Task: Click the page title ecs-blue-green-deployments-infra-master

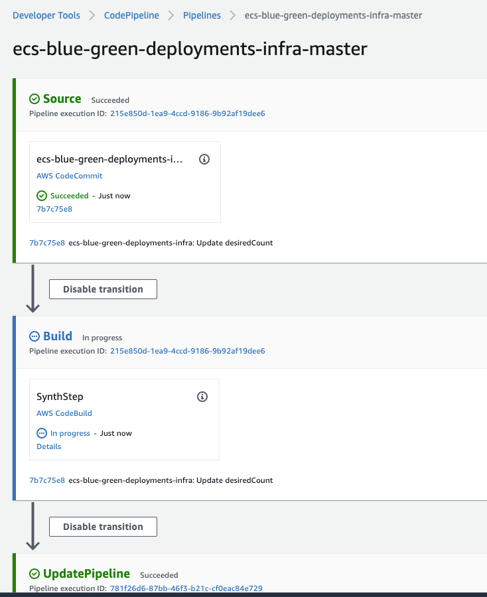Action: [190, 48]
